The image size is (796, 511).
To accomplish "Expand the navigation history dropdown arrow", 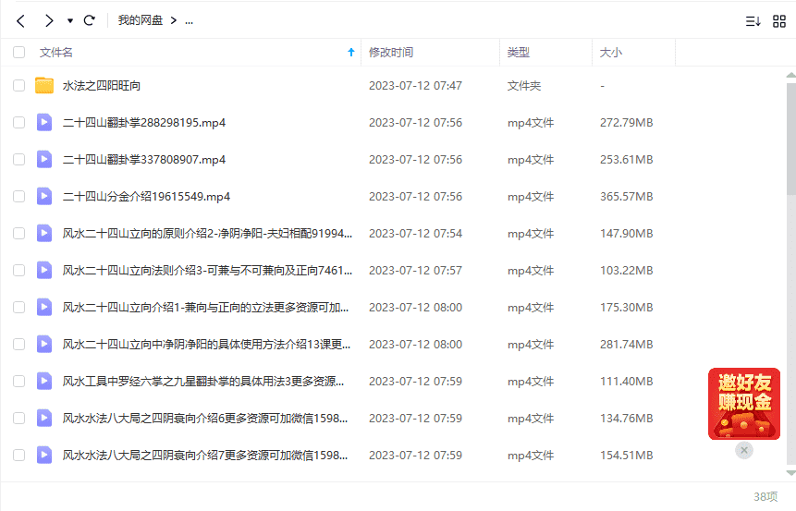I will pos(70,20).
